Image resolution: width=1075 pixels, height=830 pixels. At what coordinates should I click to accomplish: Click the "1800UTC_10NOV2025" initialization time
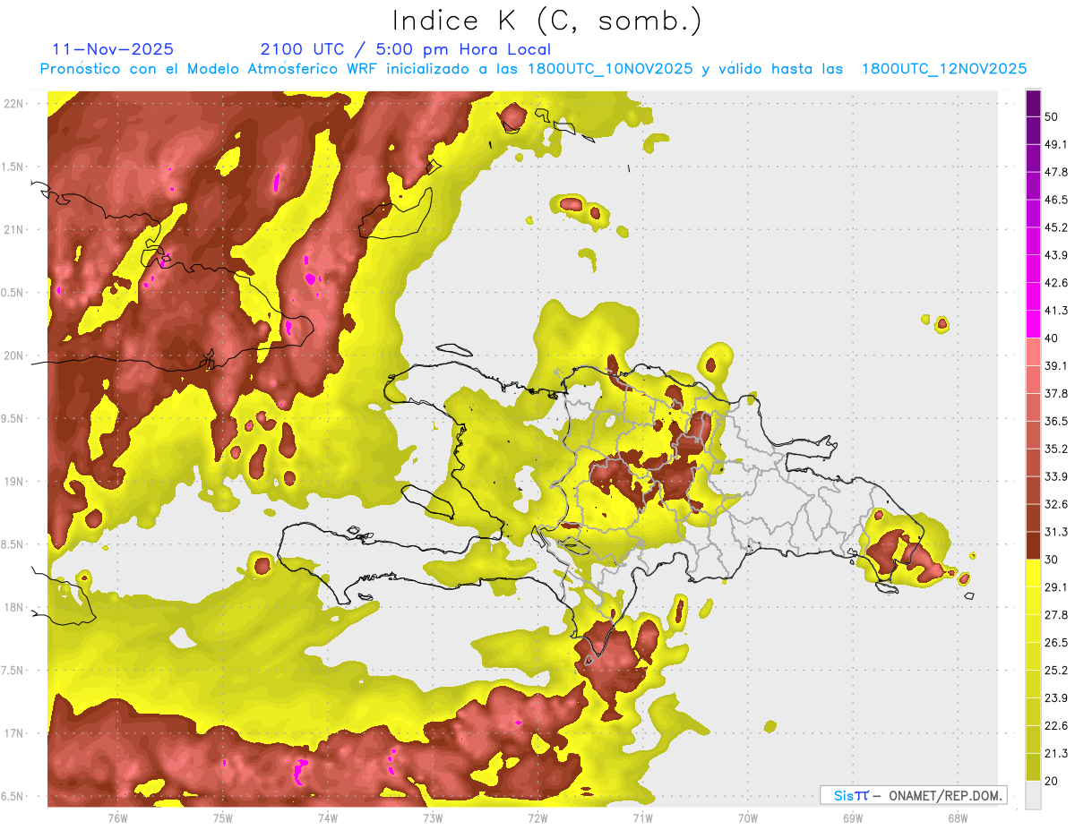pyautogui.click(x=610, y=69)
